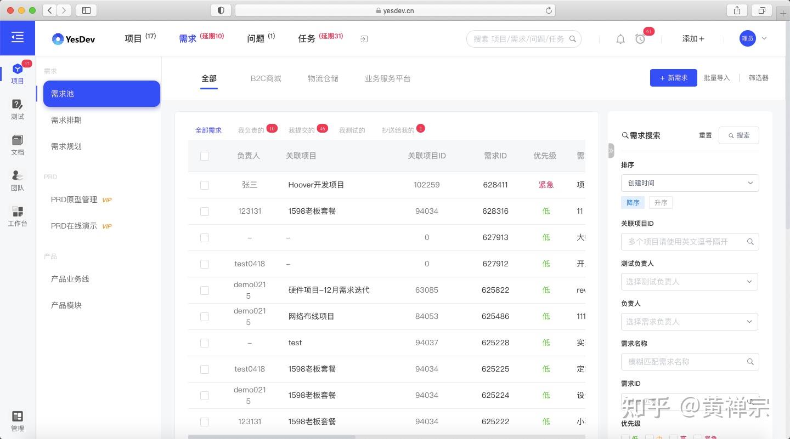This screenshot has width=790, height=439.
Task: Tick the checkbox for requirement 627912
Action: point(205,264)
